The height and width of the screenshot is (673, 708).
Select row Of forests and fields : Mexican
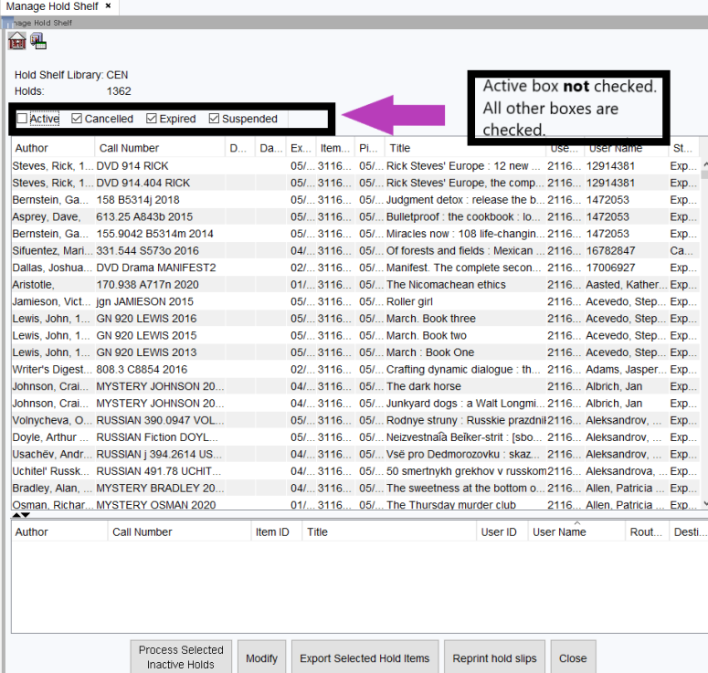(355, 250)
